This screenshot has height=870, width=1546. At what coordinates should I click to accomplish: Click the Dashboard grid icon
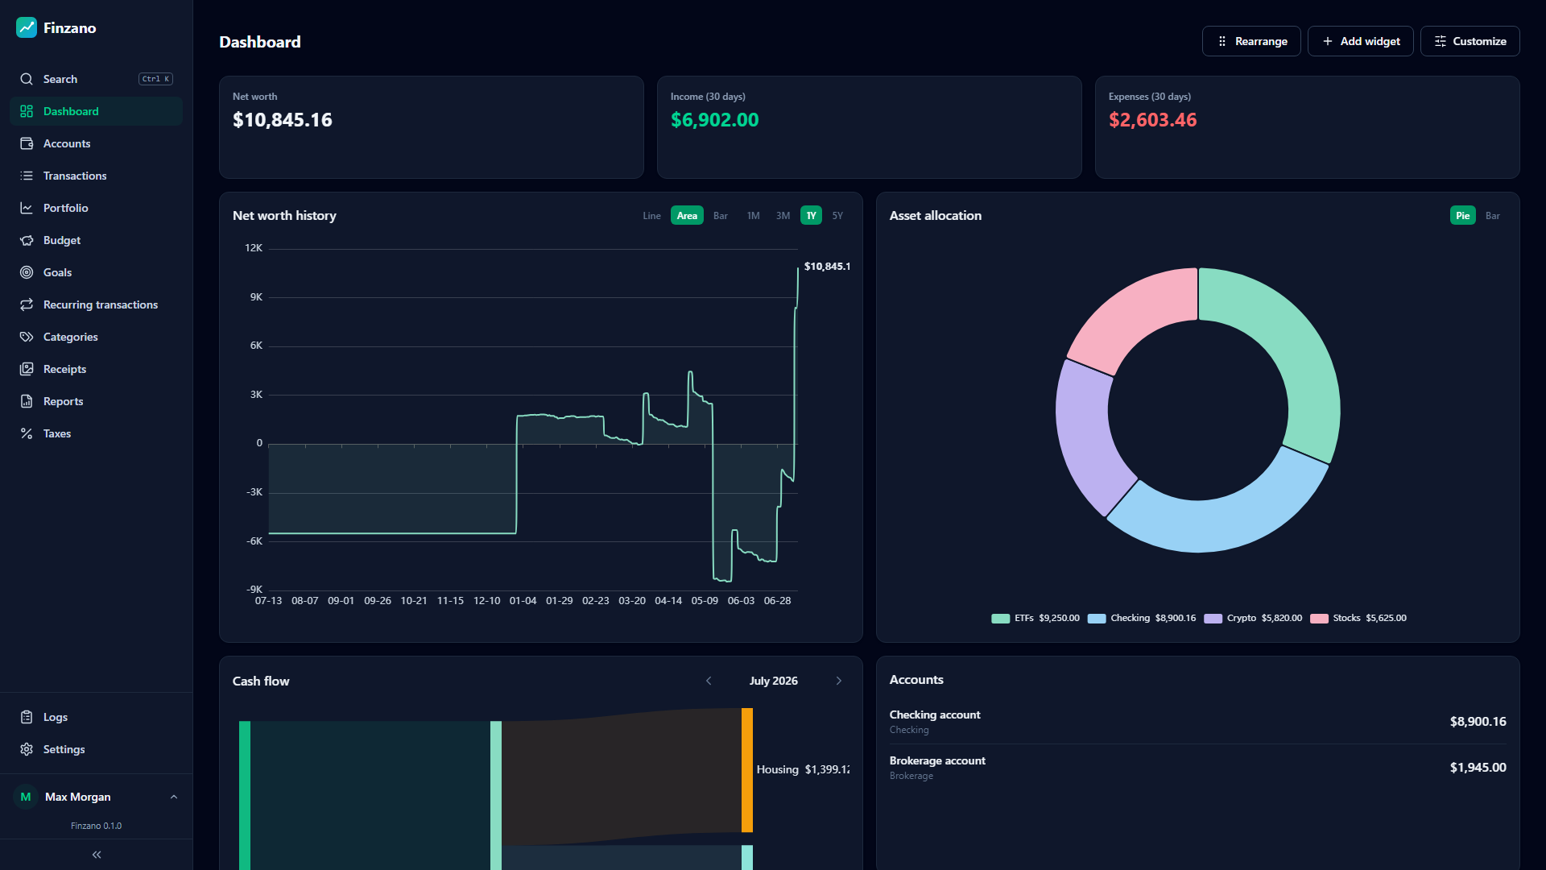click(27, 111)
